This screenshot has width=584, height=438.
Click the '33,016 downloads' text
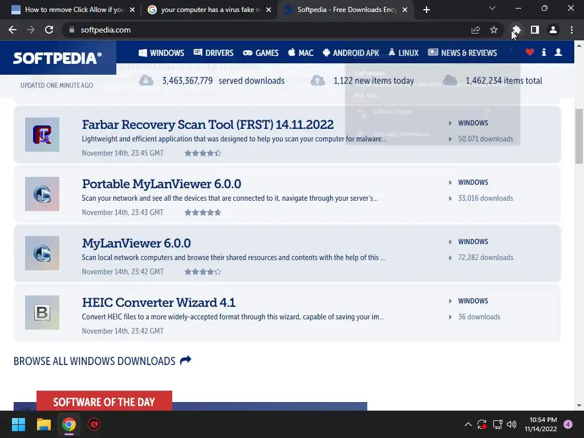[x=486, y=198]
